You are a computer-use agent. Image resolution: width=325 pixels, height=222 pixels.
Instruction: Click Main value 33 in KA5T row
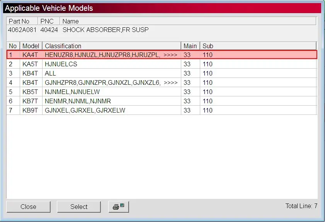187,64
